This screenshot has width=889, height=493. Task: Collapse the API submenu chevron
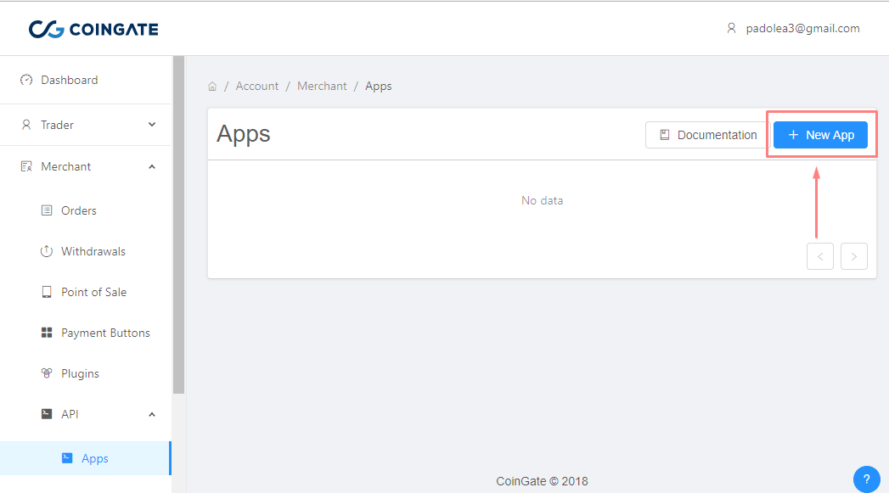click(x=152, y=414)
